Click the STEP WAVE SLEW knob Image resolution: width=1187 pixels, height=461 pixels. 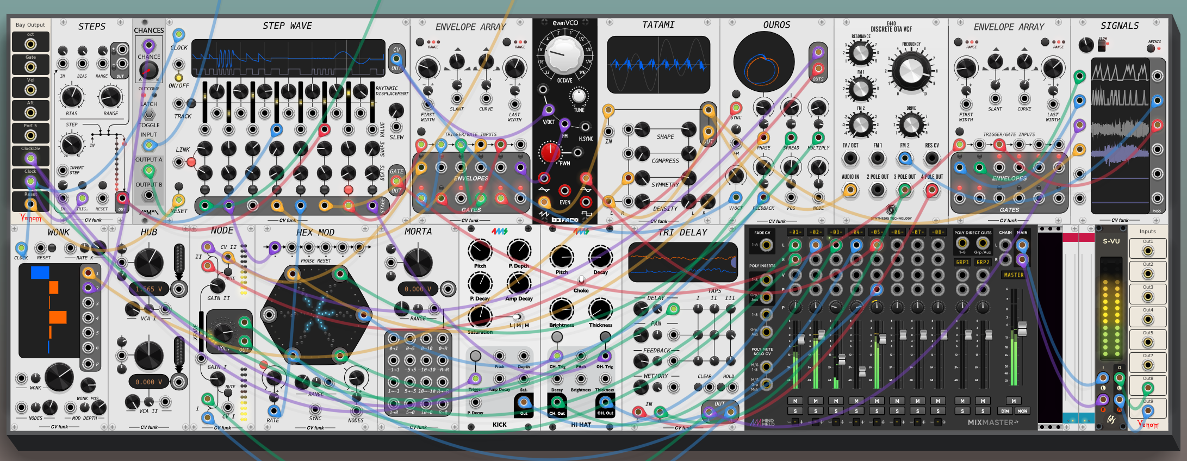coord(396,111)
